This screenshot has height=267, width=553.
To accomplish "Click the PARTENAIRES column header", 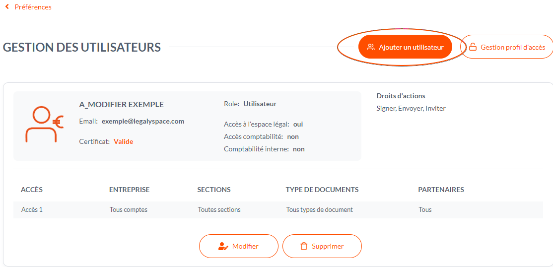I will [x=441, y=190].
